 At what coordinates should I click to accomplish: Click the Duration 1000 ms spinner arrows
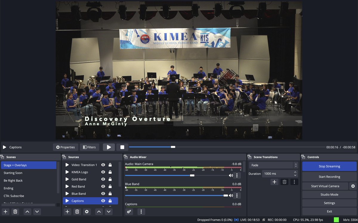[x=295, y=174]
